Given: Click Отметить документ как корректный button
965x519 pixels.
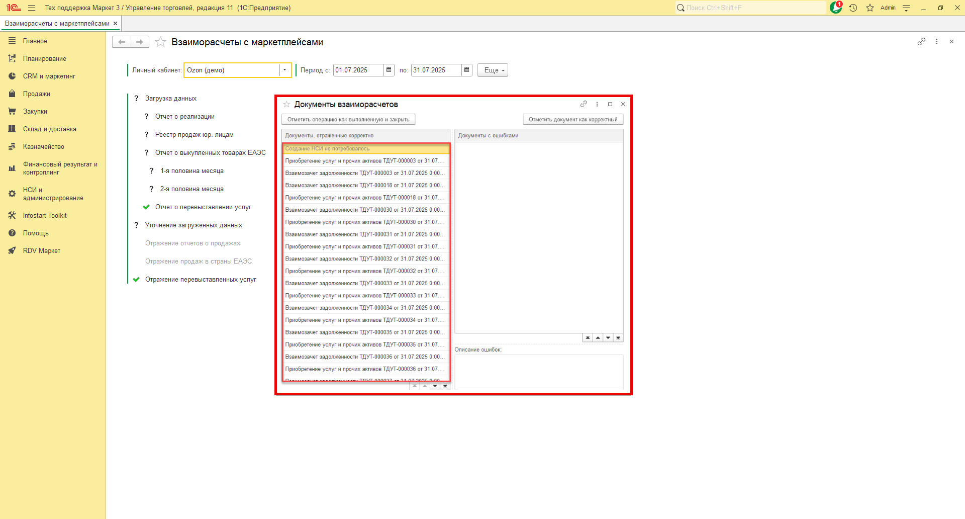Looking at the screenshot, I should pyautogui.click(x=573, y=119).
